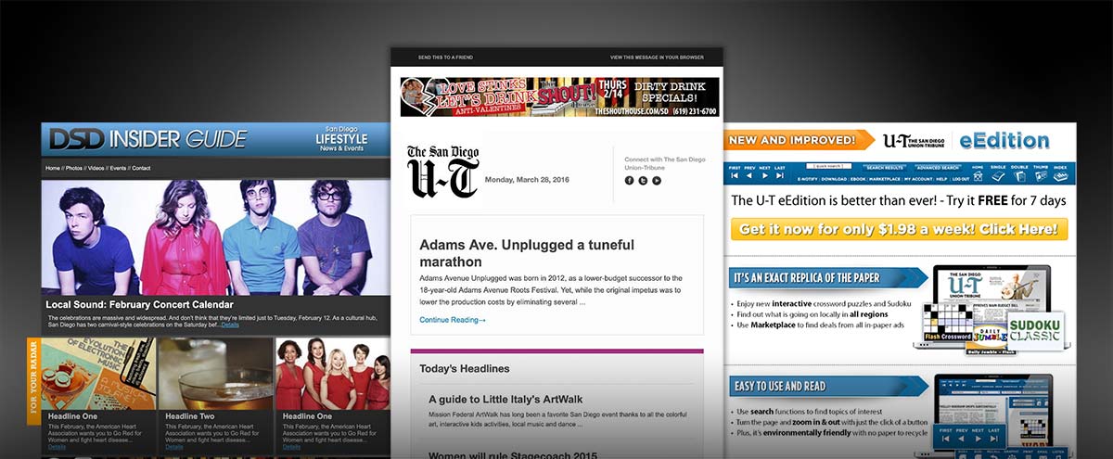Open the Twitter icon under Connect with U-T
Screen dimensions: 1113x459
[x=643, y=181]
